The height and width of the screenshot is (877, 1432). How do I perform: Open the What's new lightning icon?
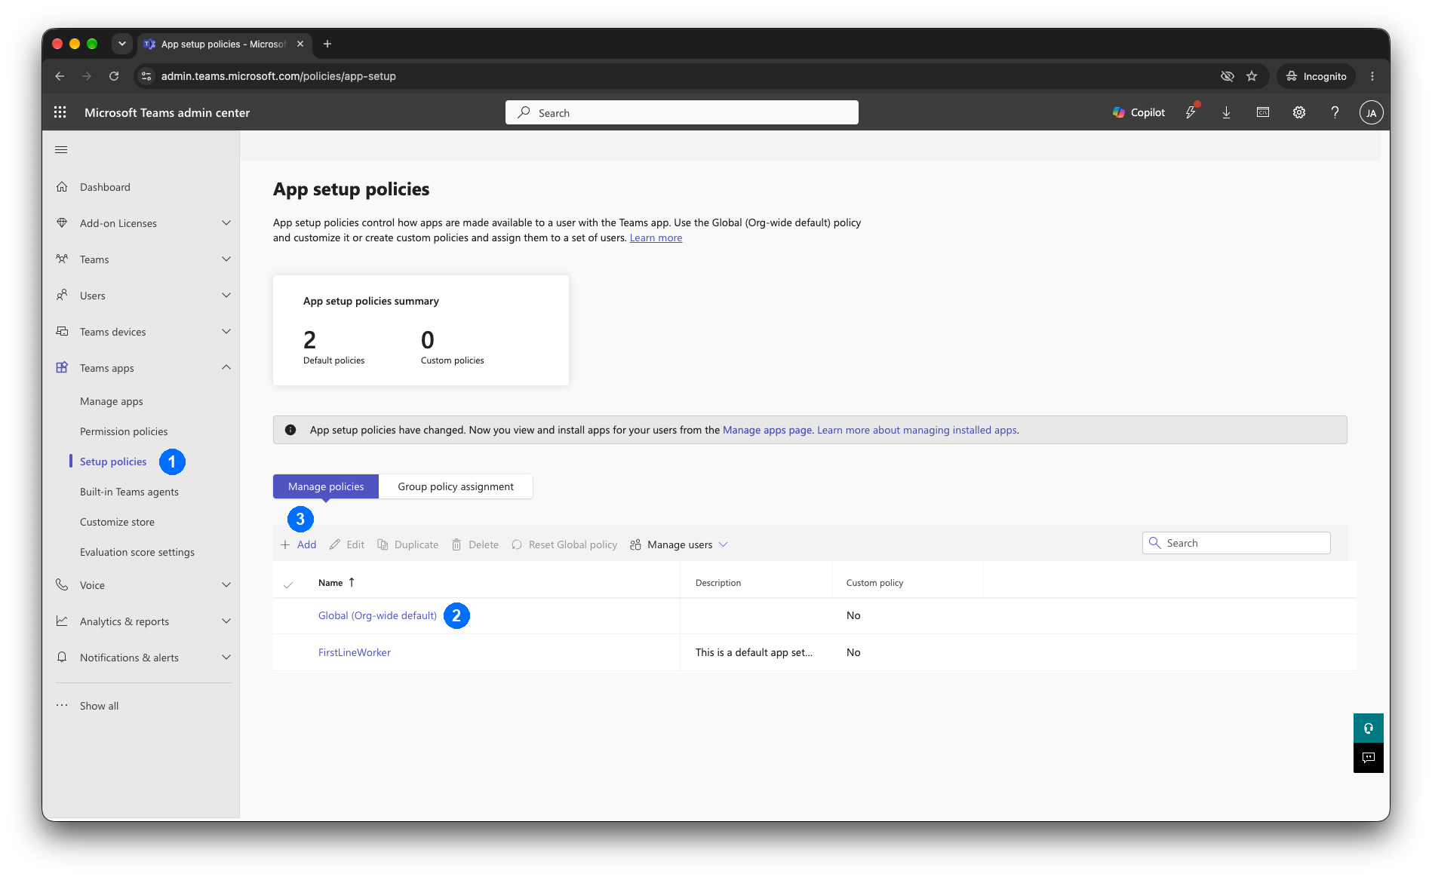coord(1191,112)
